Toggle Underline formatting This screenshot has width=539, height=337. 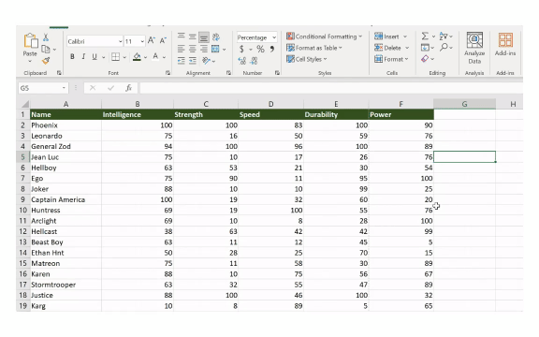[95, 57]
